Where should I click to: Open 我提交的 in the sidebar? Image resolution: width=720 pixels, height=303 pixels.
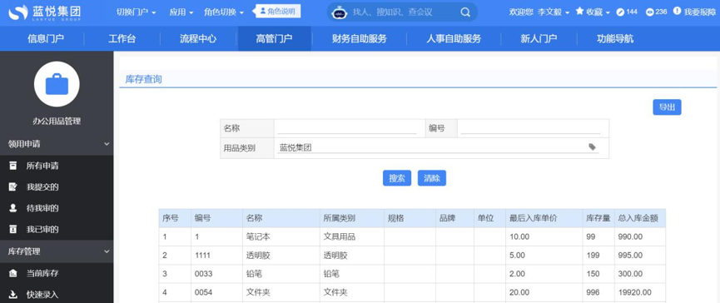pos(42,186)
